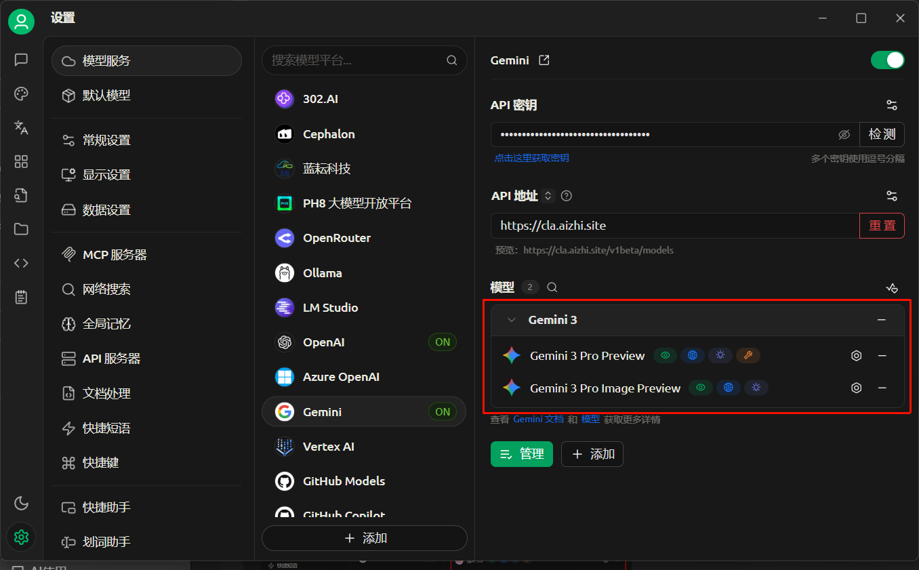Switch theme with the moon icon
919x570 pixels.
click(x=21, y=503)
